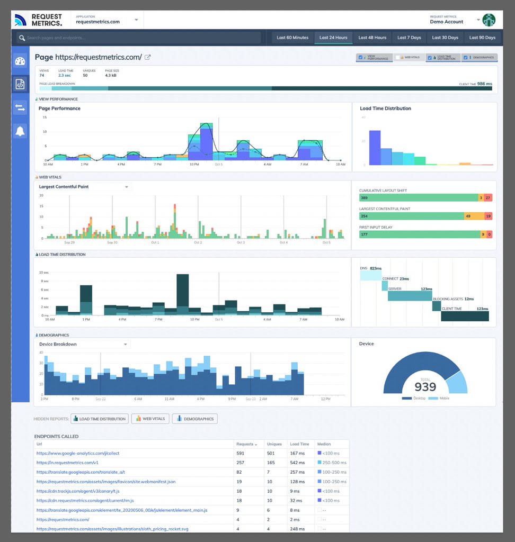Select the Last 48 Hours tab
The height and width of the screenshot is (542, 515).
coord(372,38)
